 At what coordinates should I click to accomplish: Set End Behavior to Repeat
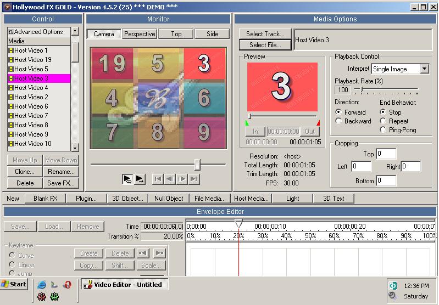(x=383, y=121)
